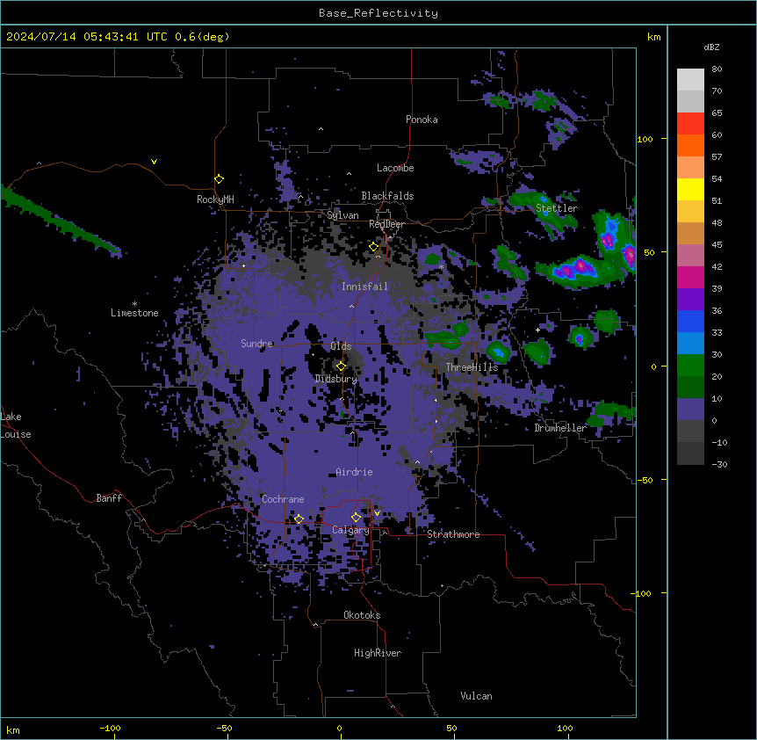The image size is (757, 740).
Task: Click the blue-core storm cell east of ThreeHills
Action: click(x=498, y=352)
